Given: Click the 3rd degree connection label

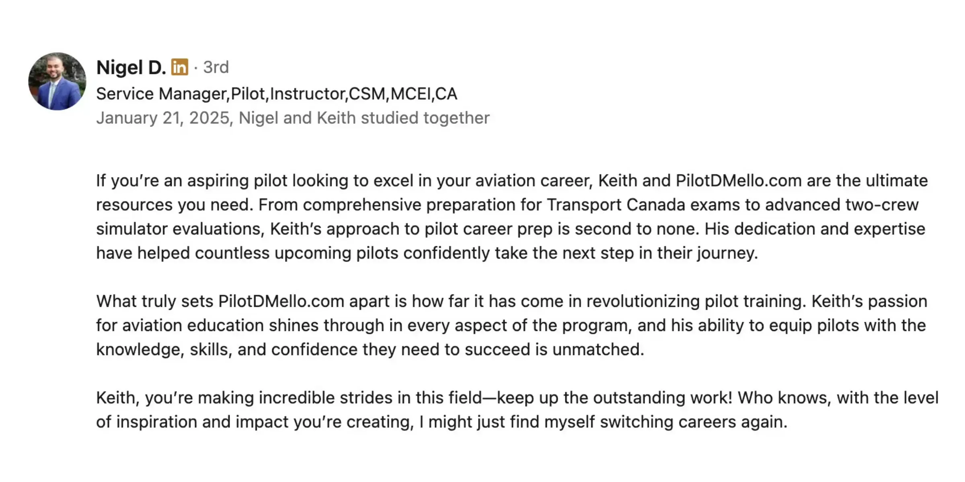Looking at the screenshot, I should 216,67.
